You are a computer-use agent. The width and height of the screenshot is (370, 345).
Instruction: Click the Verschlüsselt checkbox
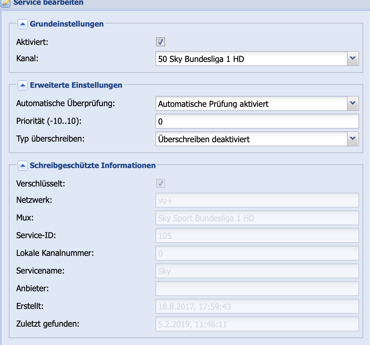tap(161, 183)
